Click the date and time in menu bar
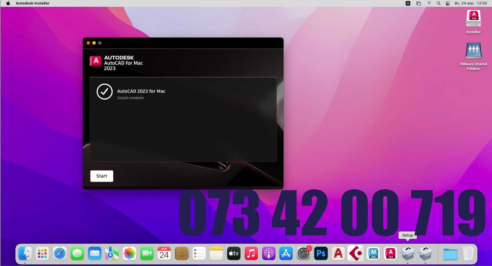 click(x=471, y=3)
